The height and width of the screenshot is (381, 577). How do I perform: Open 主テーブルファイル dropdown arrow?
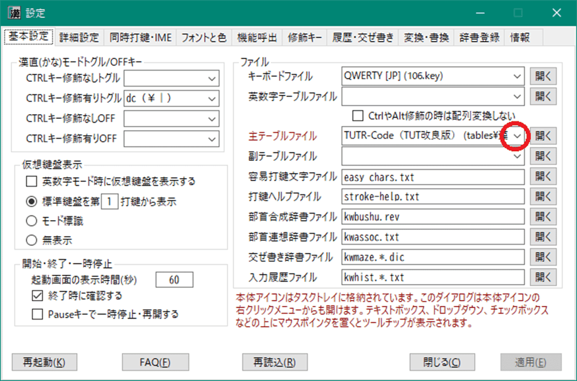(x=517, y=136)
